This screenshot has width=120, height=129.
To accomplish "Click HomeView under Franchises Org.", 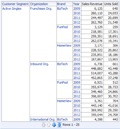I will click(64, 45).
